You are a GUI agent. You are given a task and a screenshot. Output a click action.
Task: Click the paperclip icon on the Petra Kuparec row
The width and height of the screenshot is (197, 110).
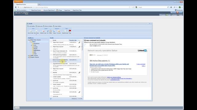coord(79,92)
